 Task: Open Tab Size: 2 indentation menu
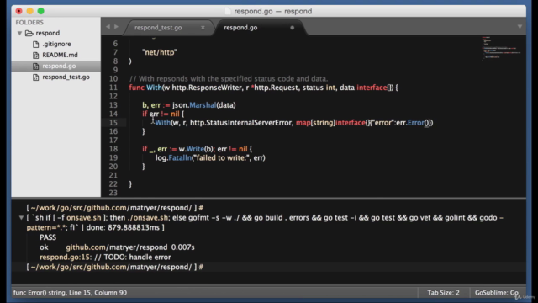[x=443, y=293]
